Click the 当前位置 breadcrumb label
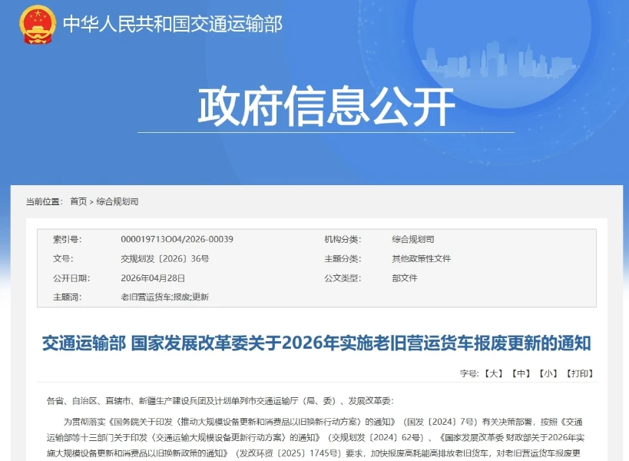This screenshot has width=629, height=461. (x=44, y=201)
